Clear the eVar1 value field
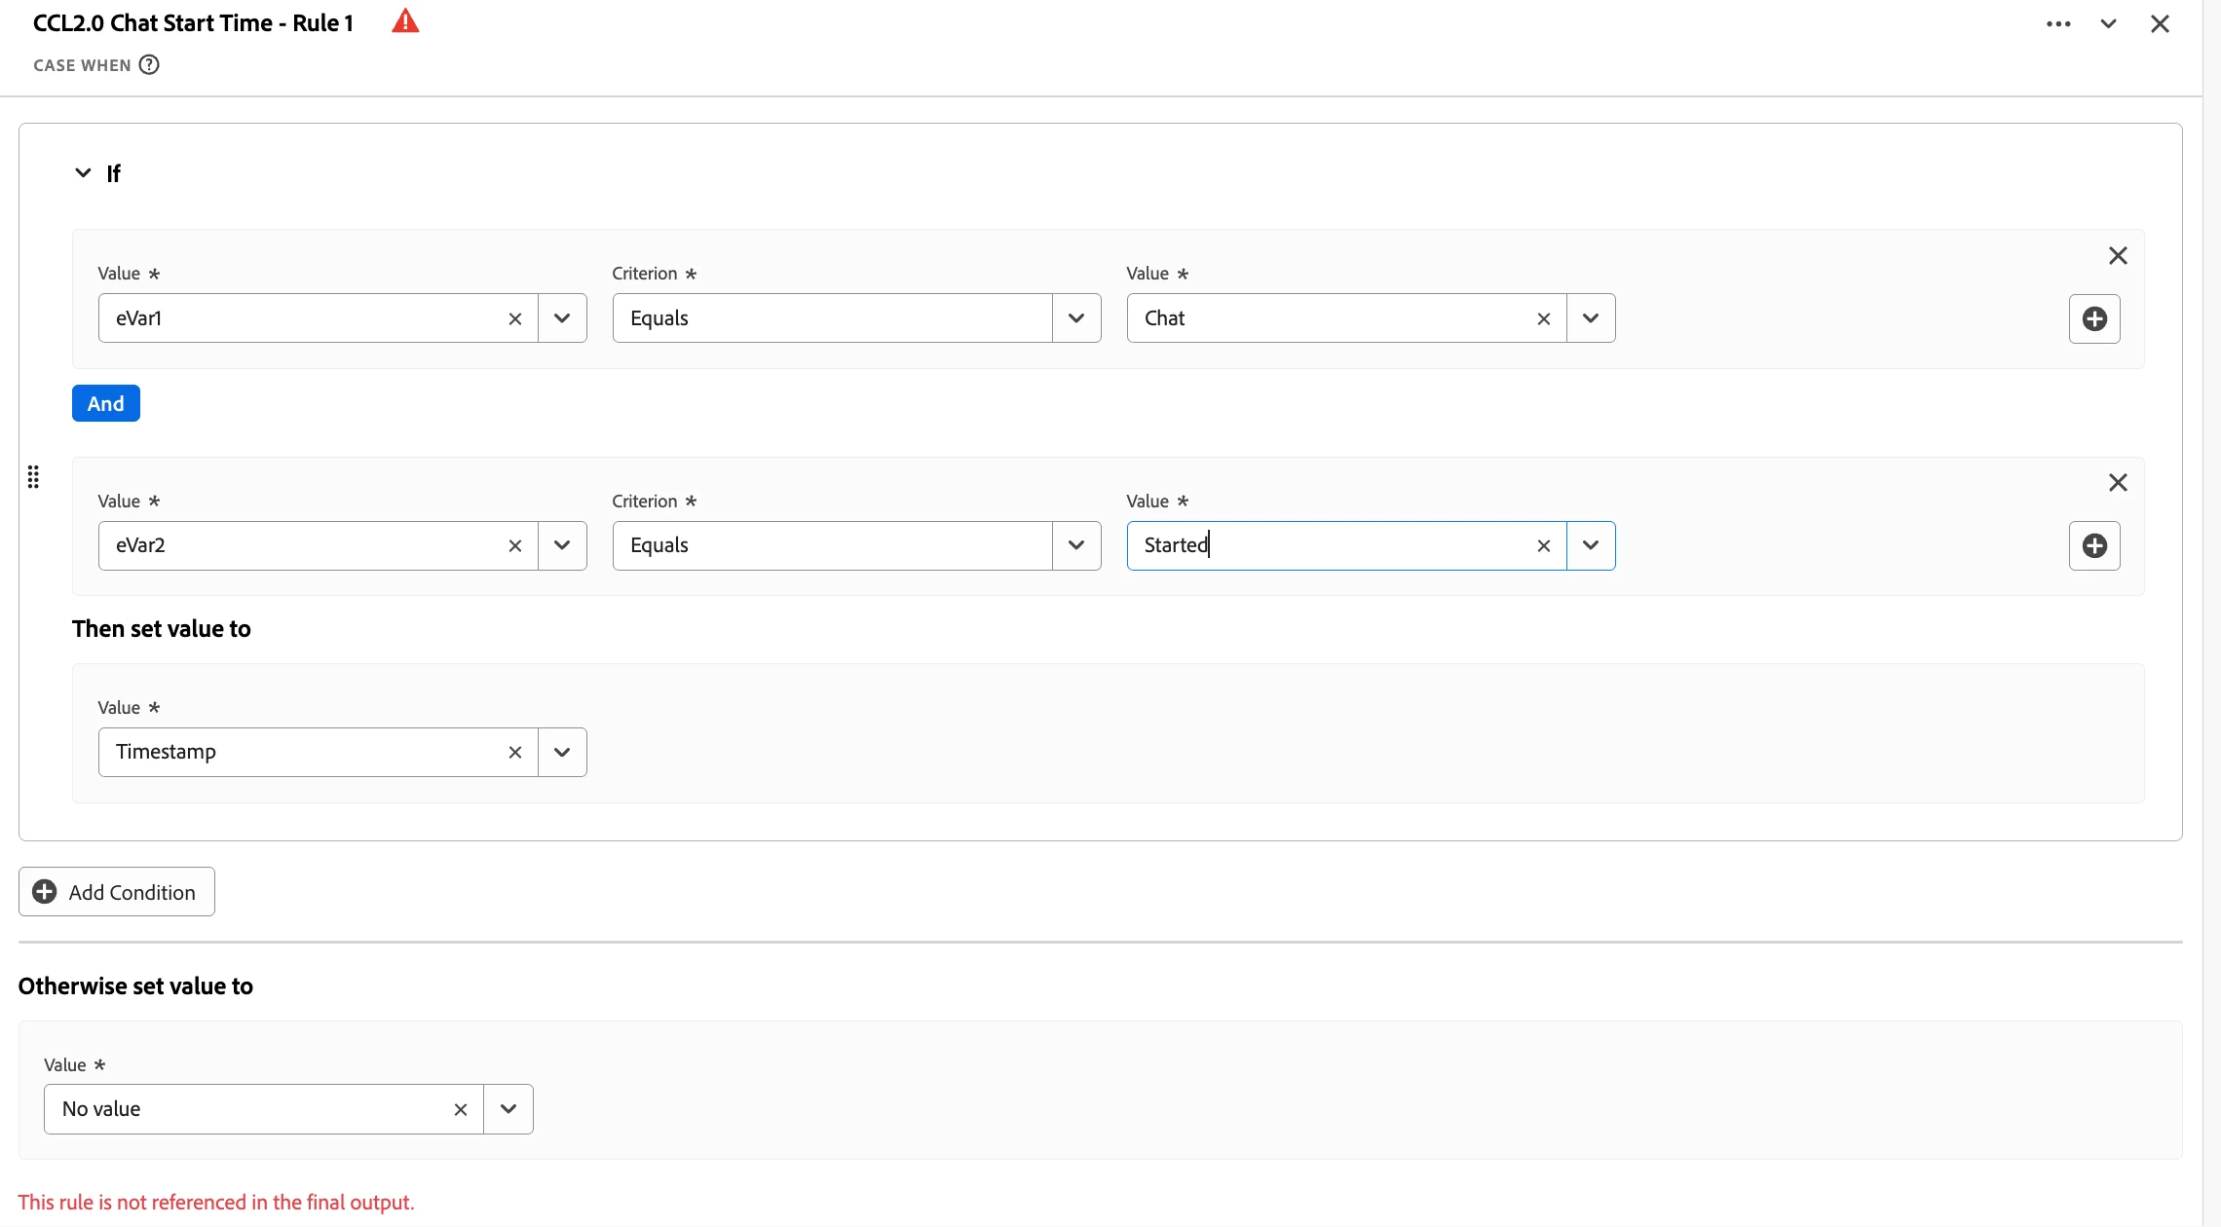 pos(515,318)
